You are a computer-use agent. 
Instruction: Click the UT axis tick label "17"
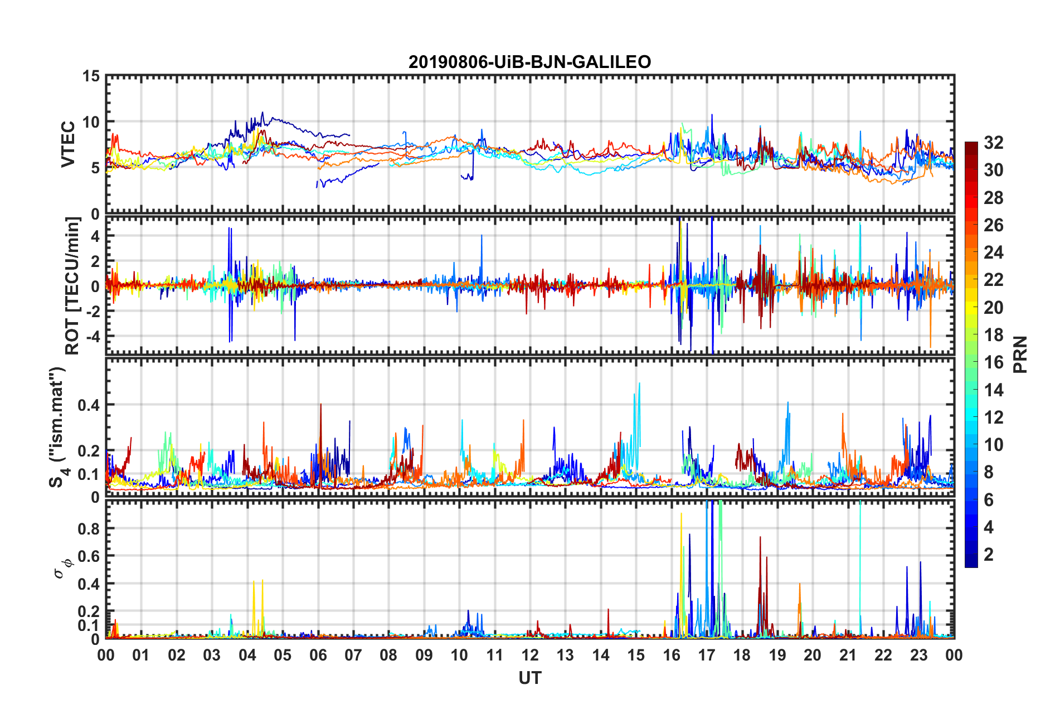coord(707,655)
